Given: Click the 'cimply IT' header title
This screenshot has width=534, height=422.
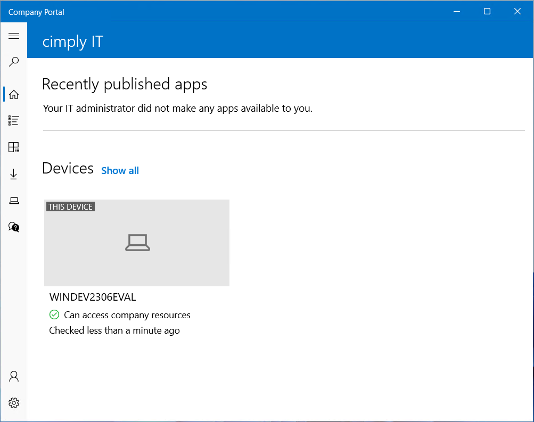Looking at the screenshot, I should (72, 42).
